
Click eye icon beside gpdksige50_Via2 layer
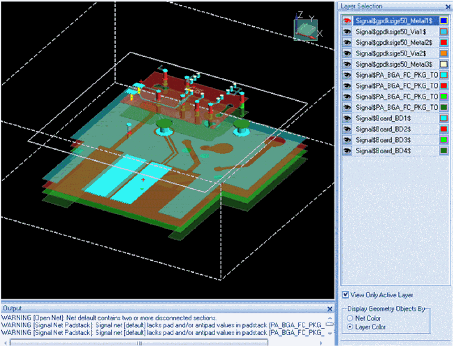[347, 53]
